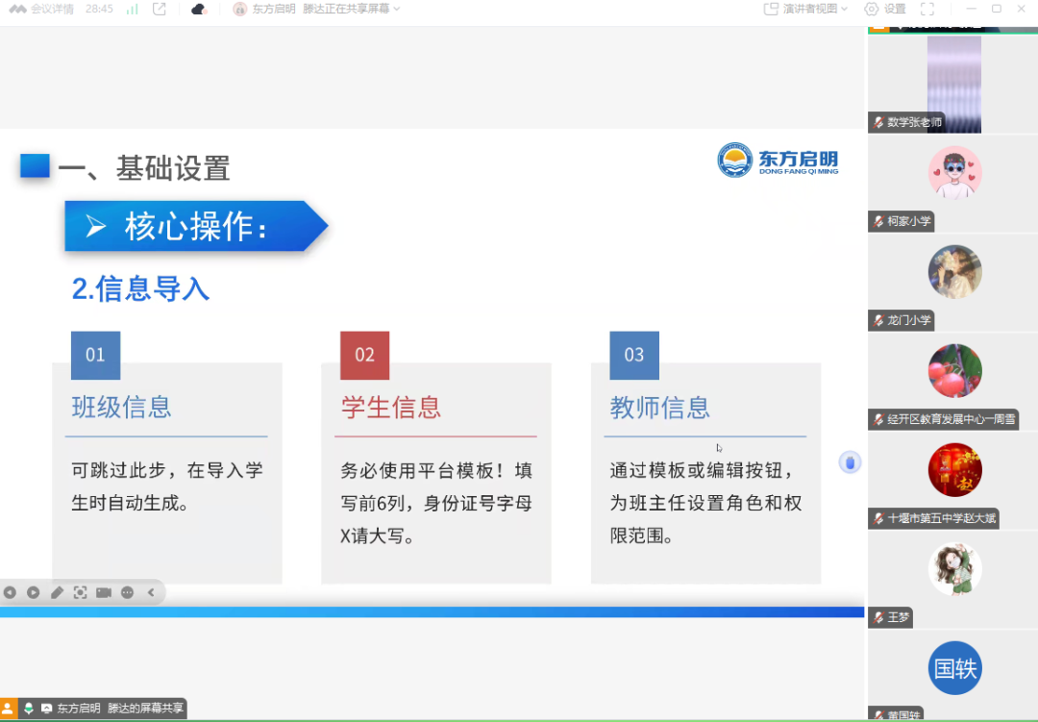Toggle the orange participant panel icon

(x=6, y=708)
